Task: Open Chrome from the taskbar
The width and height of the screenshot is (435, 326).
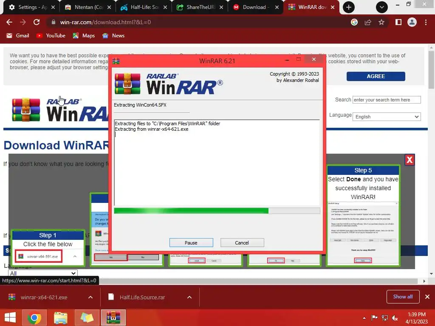Action: [x=34, y=318]
